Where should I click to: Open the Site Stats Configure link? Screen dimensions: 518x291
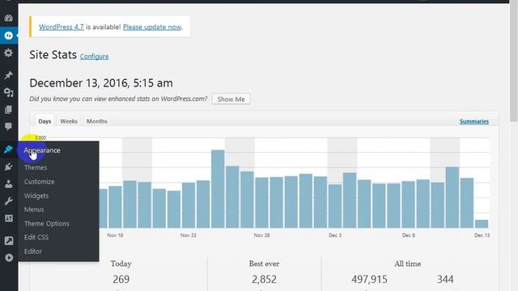click(x=94, y=57)
